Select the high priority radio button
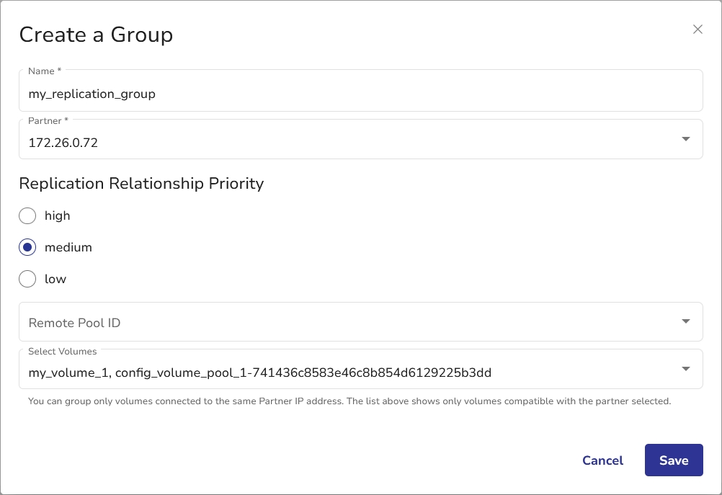 point(27,215)
